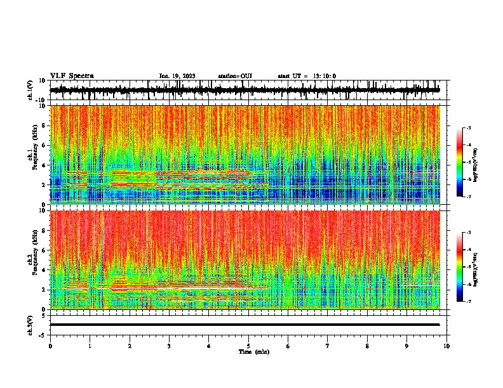This screenshot has width=503, height=388.
Task: Click time-axis tick label "3"
Action: point(169,346)
